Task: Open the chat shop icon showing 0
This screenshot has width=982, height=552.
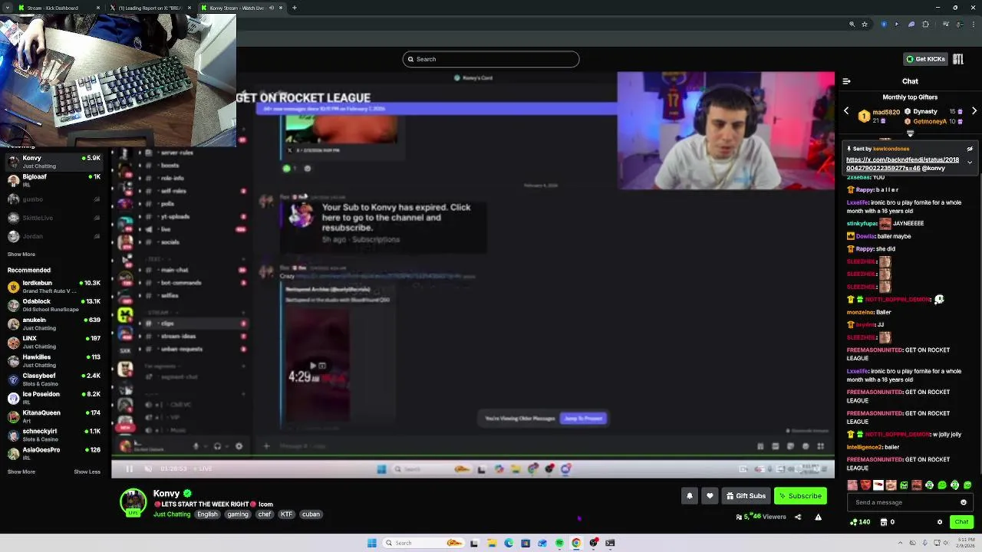Action: pyautogui.click(x=887, y=522)
